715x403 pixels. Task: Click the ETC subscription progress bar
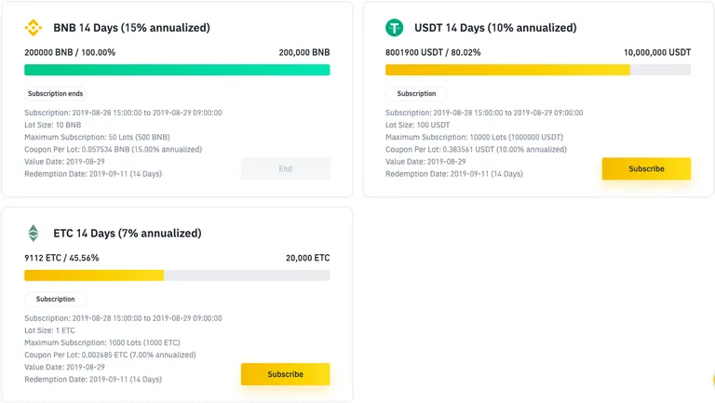pyautogui.click(x=177, y=275)
